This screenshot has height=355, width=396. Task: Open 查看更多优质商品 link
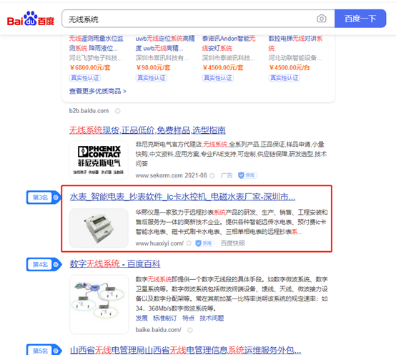coord(98,91)
